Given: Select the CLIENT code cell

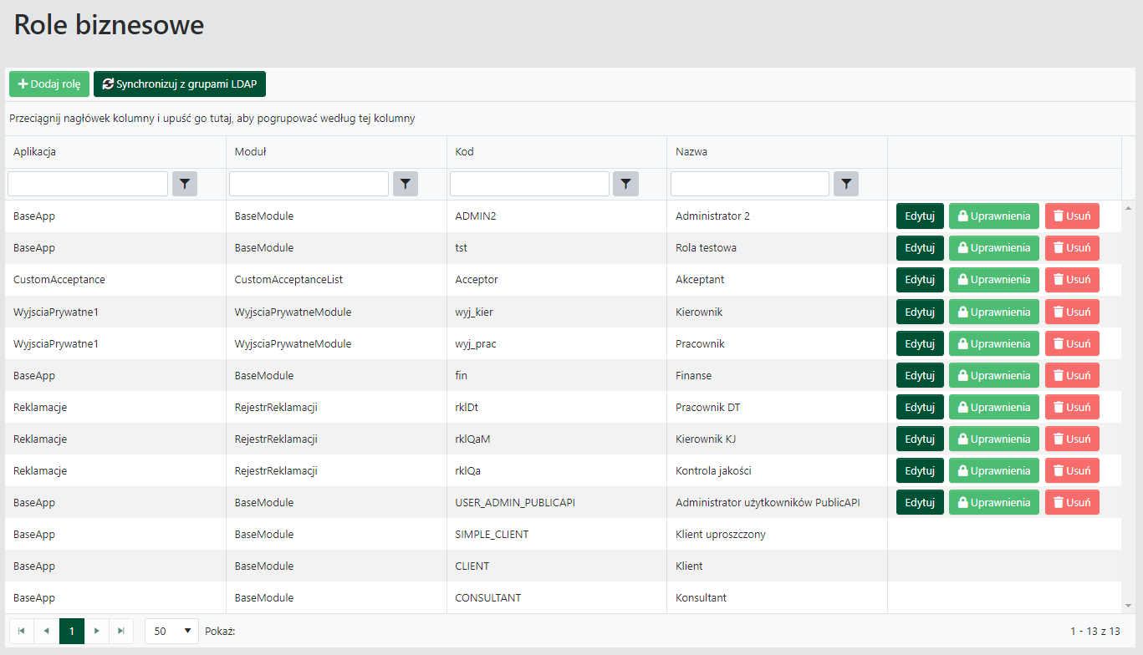Looking at the screenshot, I should (557, 566).
